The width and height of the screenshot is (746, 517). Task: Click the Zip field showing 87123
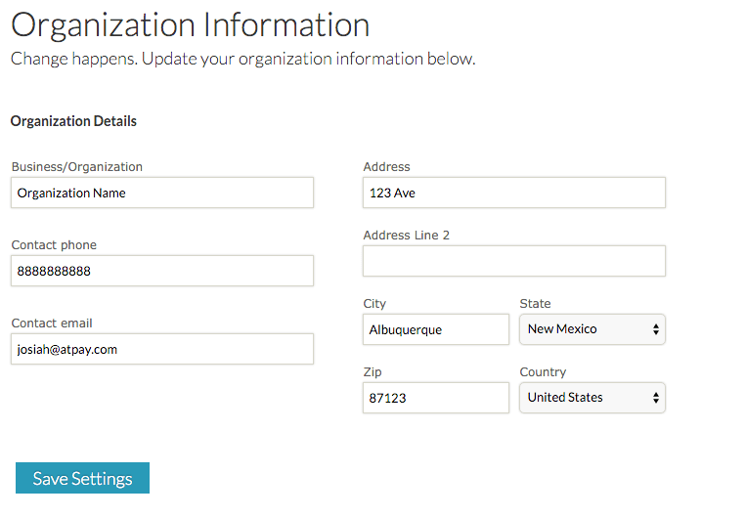click(436, 398)
